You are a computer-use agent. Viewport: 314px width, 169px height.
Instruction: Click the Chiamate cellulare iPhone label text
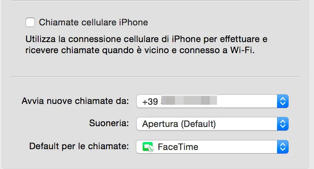tap(93, 22)
